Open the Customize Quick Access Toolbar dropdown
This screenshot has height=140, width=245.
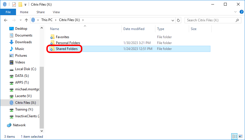pyautogui.click(x=25, y=5)
